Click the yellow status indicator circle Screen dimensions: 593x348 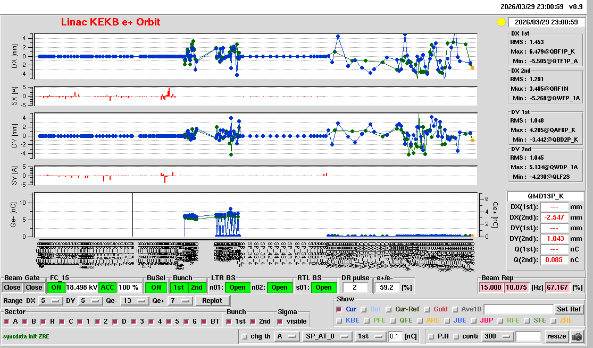click(500, 22)
